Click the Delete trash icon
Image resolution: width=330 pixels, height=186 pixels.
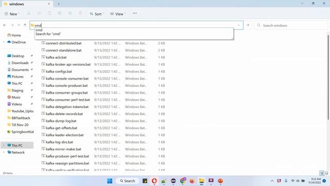[80, 14]
